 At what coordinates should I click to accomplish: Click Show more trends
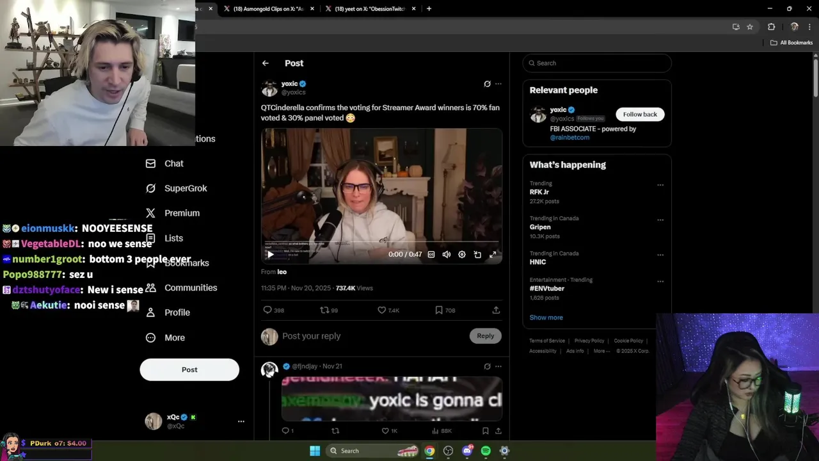tap(546, 318)
